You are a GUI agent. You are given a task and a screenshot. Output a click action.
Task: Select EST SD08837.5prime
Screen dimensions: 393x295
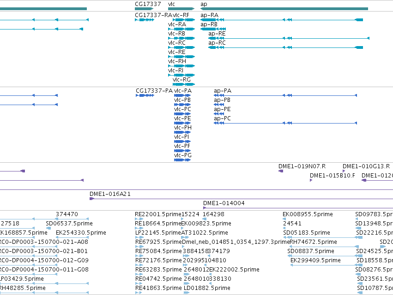(310, 251)
